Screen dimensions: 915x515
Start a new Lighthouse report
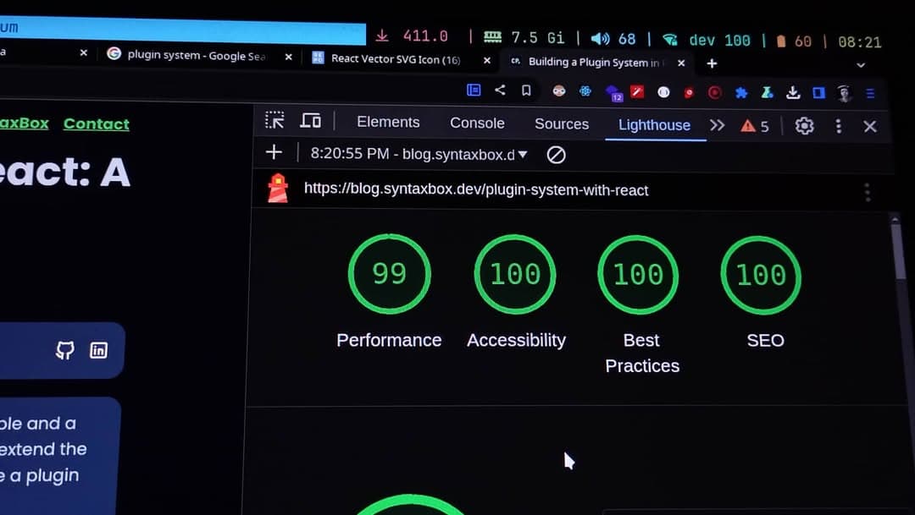274,152
